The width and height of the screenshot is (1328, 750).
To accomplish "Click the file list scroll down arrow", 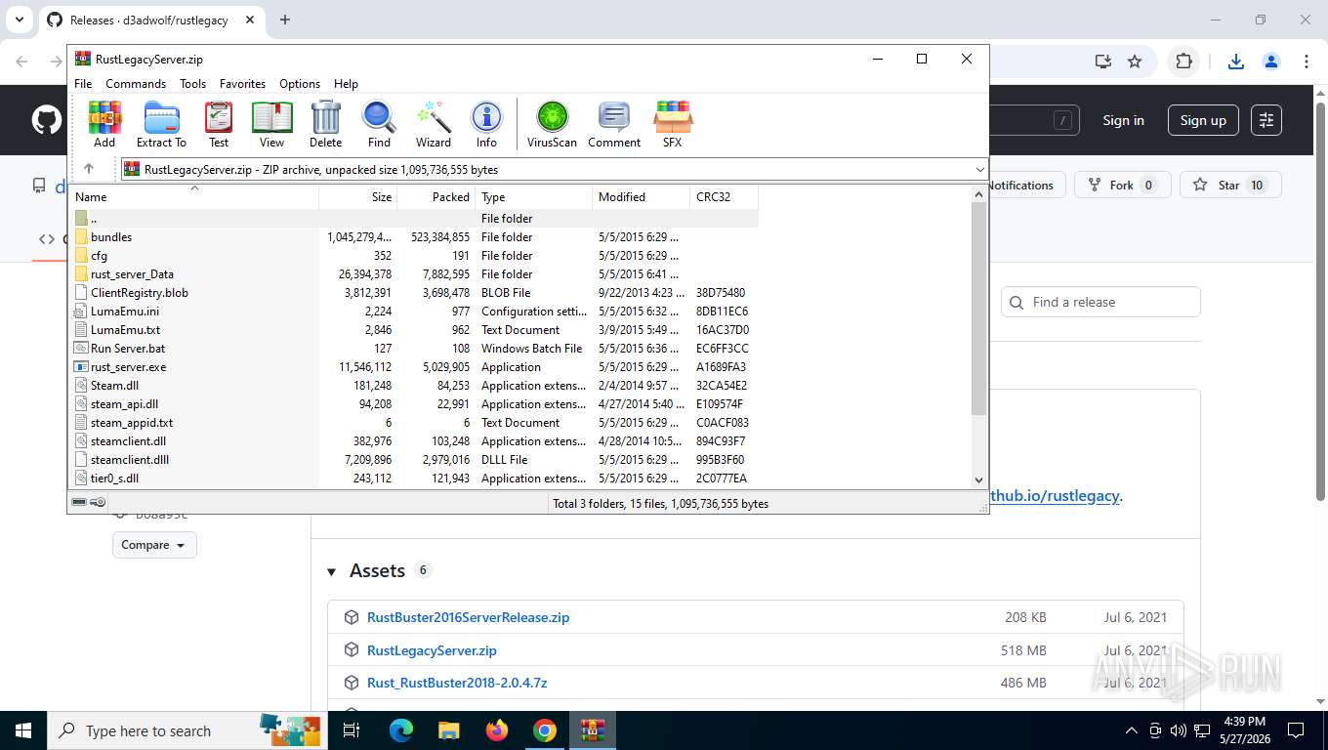I will tap(979, 479).
